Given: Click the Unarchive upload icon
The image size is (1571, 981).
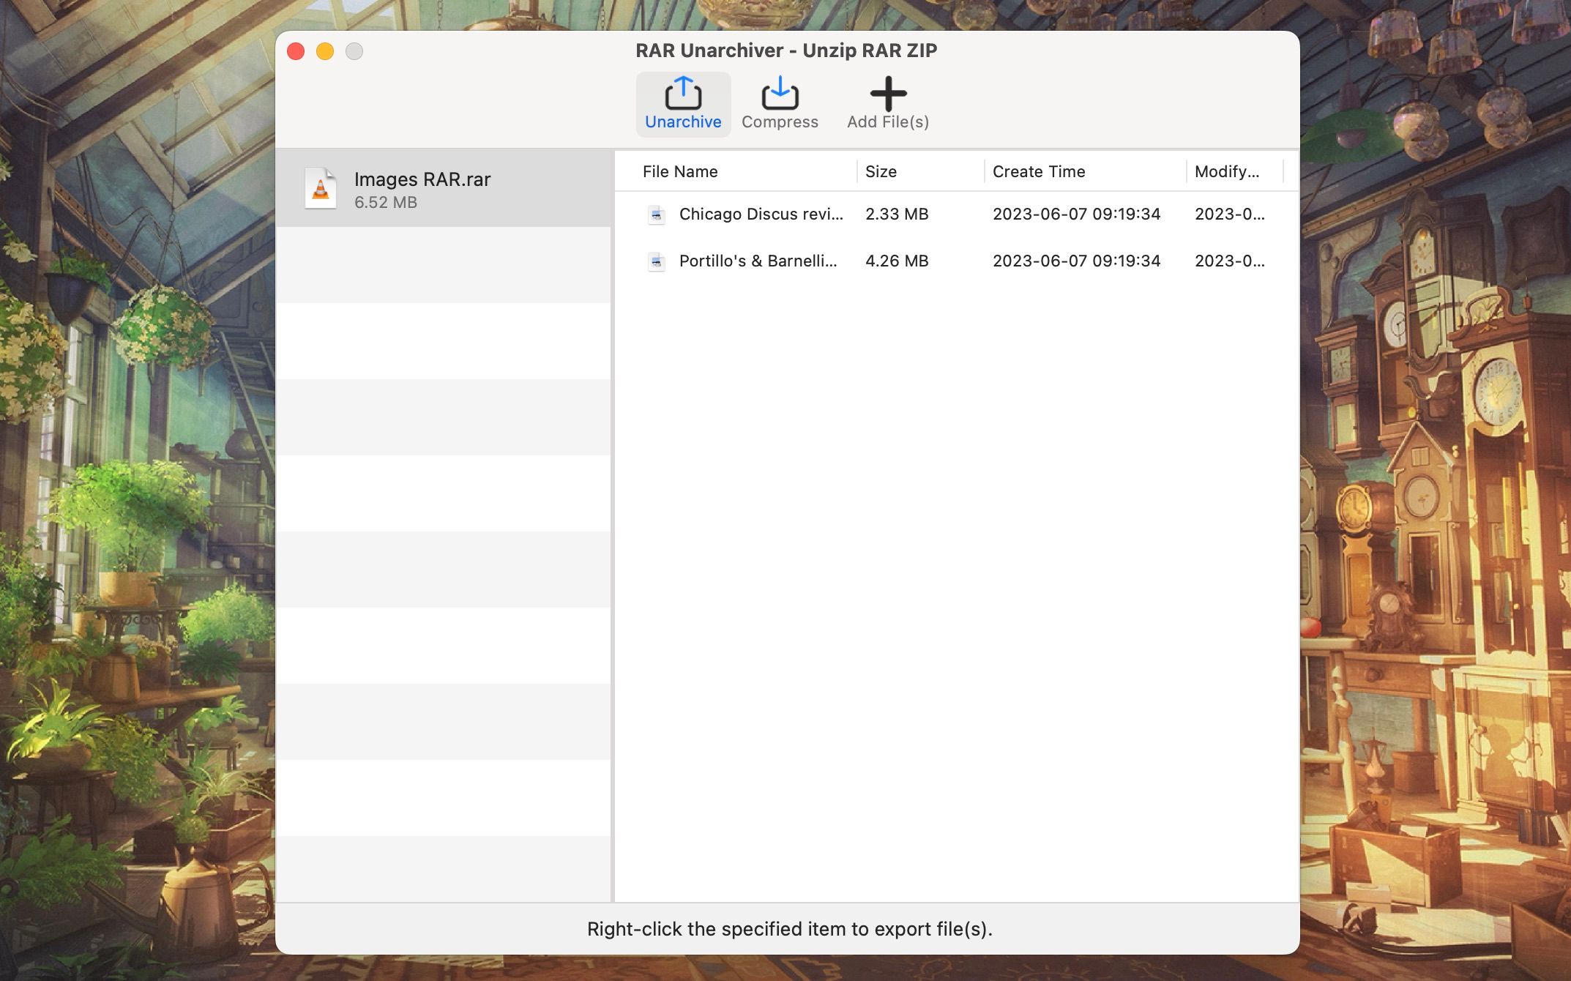Looking at the screenshot, I should click(682, 94).
